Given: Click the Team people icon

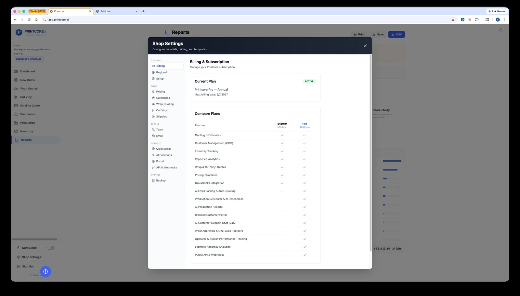Looking at the screenshot, I should 153,129.
